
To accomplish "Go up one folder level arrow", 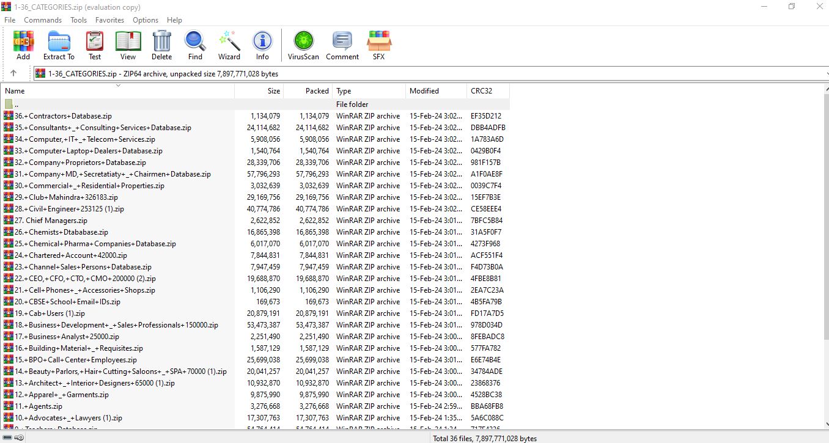I will [13, 73].
